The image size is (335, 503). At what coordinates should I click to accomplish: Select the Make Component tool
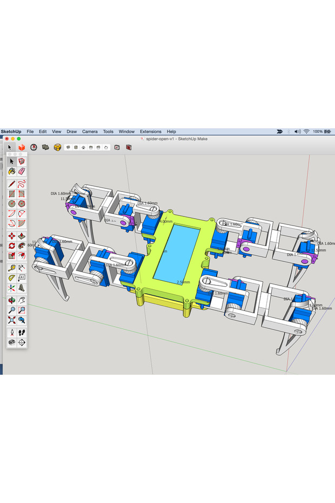22,161
